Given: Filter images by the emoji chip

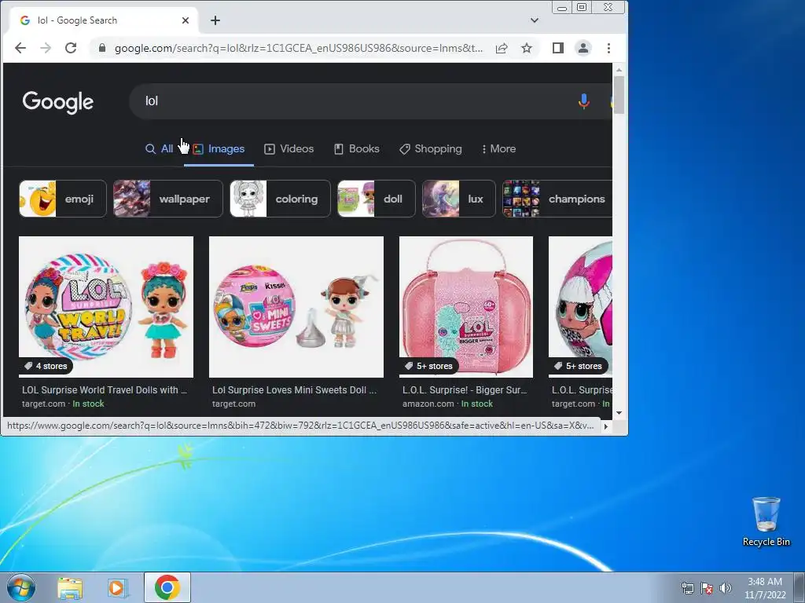Looking at the screenshot, I should tap(63, 199).
